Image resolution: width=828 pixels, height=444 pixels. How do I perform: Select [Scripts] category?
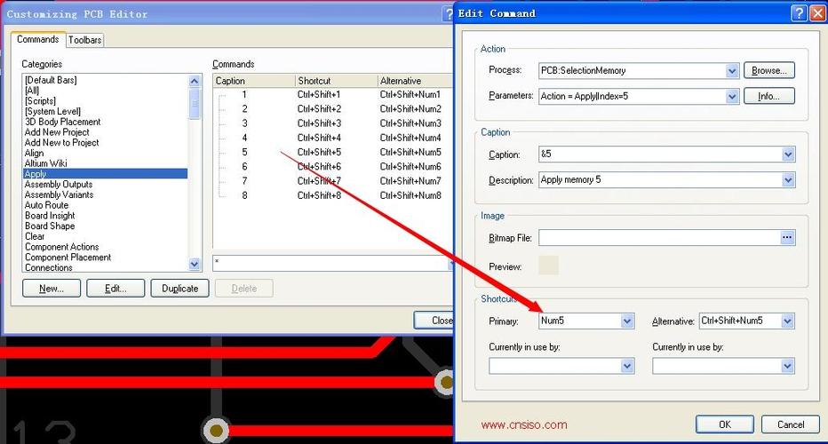point(40,101)
